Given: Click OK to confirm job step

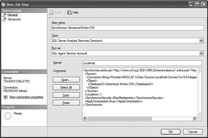Looking at the screenshot, I should tap(170, 132).
